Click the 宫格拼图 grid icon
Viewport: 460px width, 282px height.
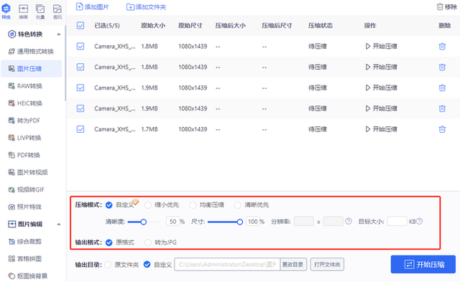point(11,258)
